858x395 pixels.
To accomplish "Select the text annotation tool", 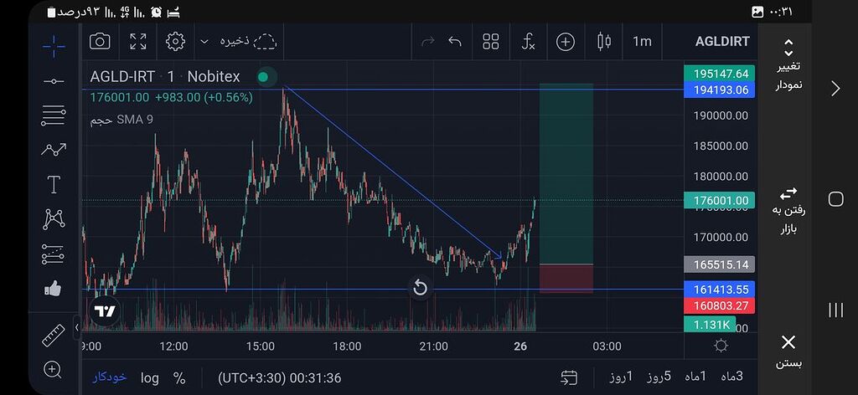I will tap(54, 185).
